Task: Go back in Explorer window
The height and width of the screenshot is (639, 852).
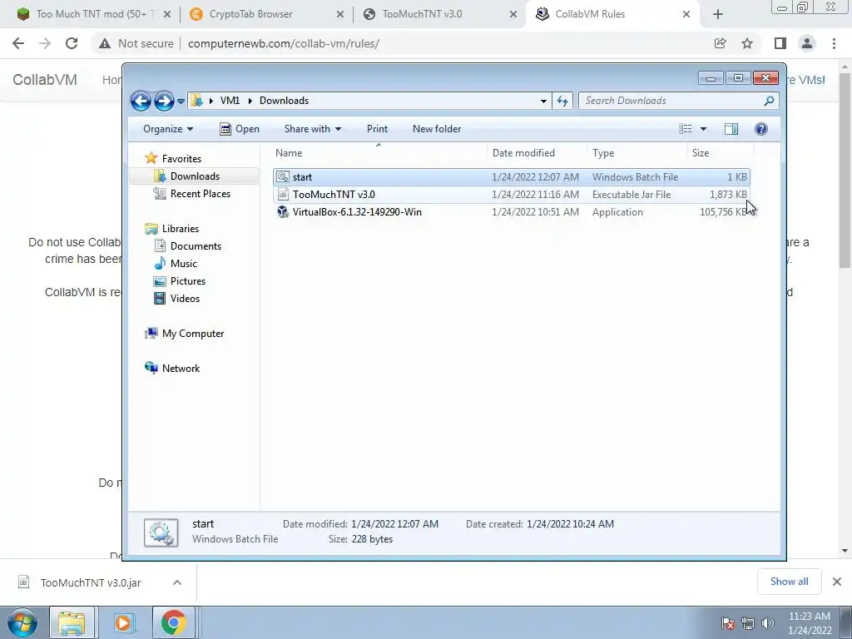Action: pyautogui.click(x=141, y=101)
